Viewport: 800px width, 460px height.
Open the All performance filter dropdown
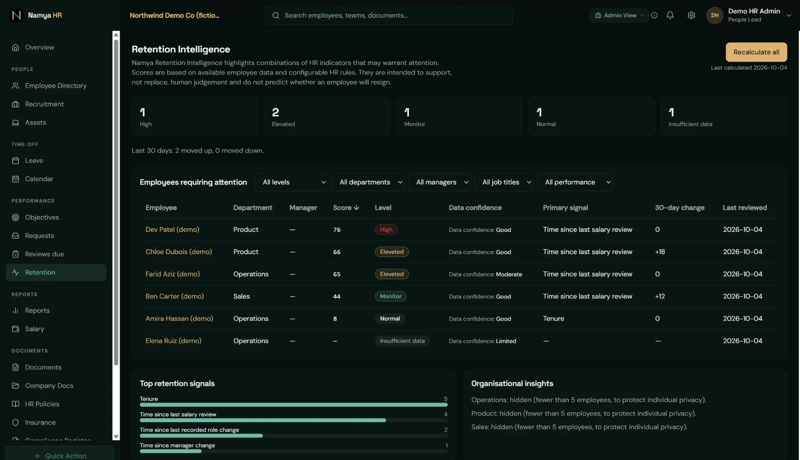[575, 182]
